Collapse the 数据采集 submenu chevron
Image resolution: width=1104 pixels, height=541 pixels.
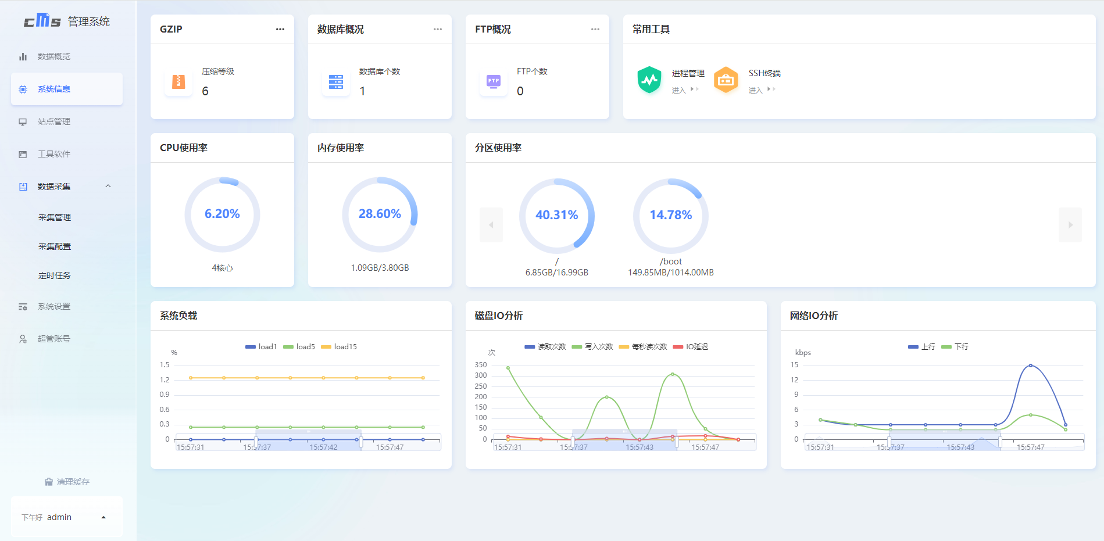click(108, 187)
